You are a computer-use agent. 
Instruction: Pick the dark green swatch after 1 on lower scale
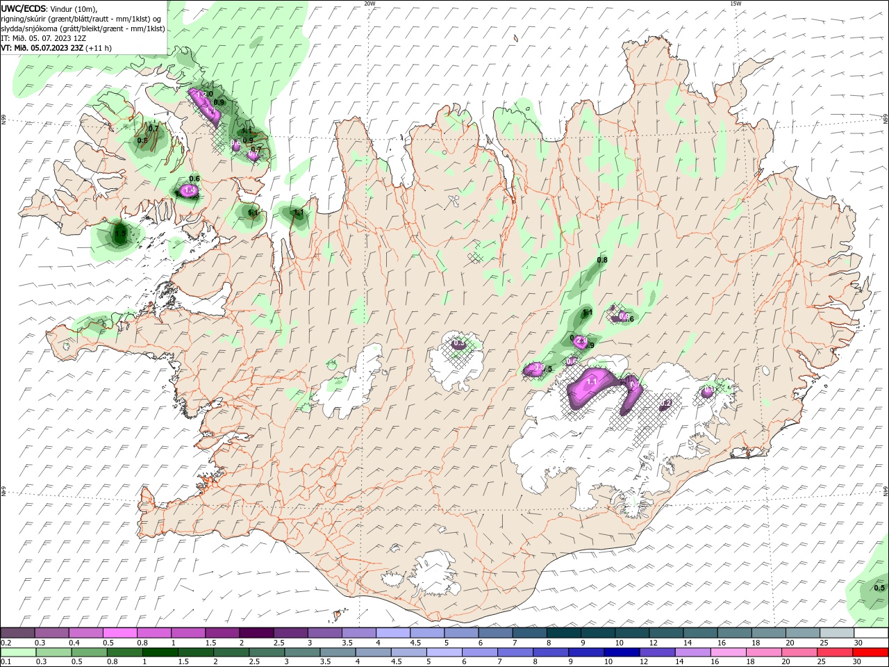[x=159, y=652]
